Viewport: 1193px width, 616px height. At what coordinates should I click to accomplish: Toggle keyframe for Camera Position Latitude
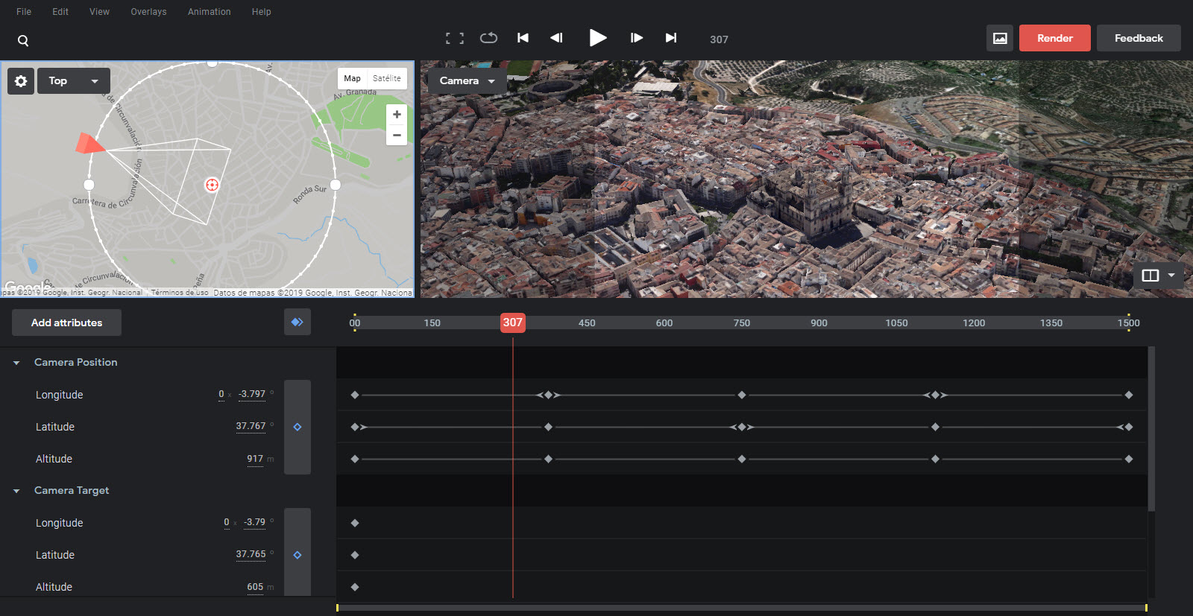tap(298, 427)
